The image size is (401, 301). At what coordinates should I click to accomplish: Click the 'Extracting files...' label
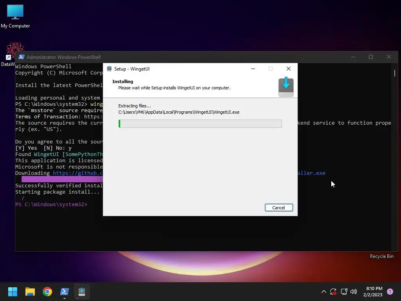click(x=135, y=106)
